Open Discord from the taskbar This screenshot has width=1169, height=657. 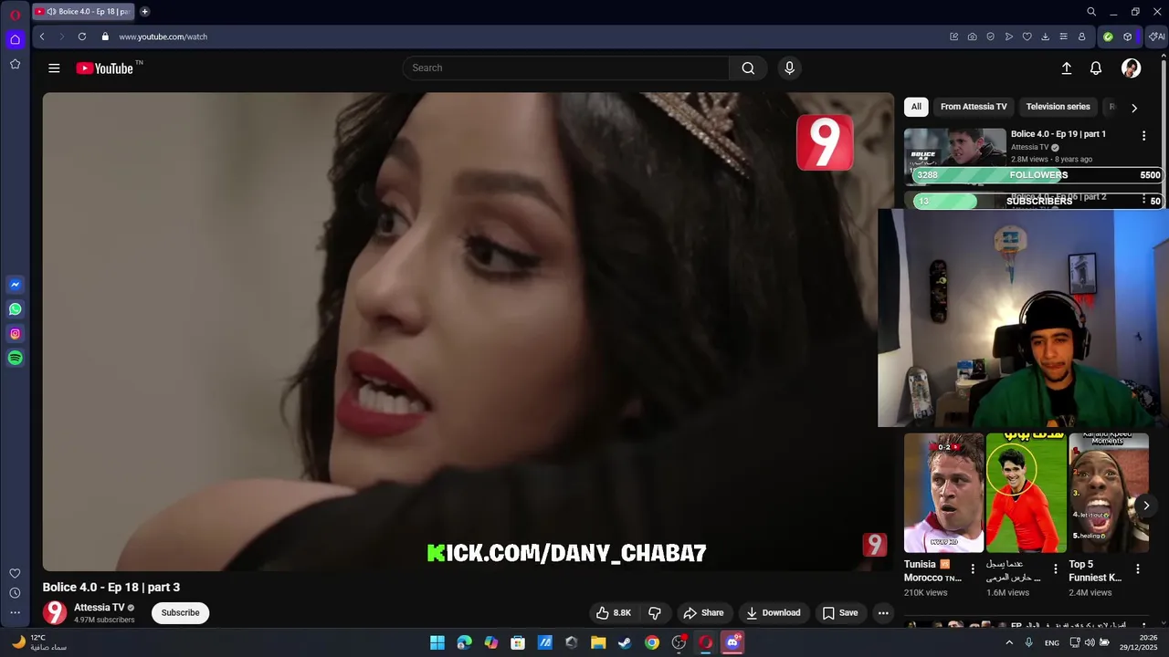732,642
